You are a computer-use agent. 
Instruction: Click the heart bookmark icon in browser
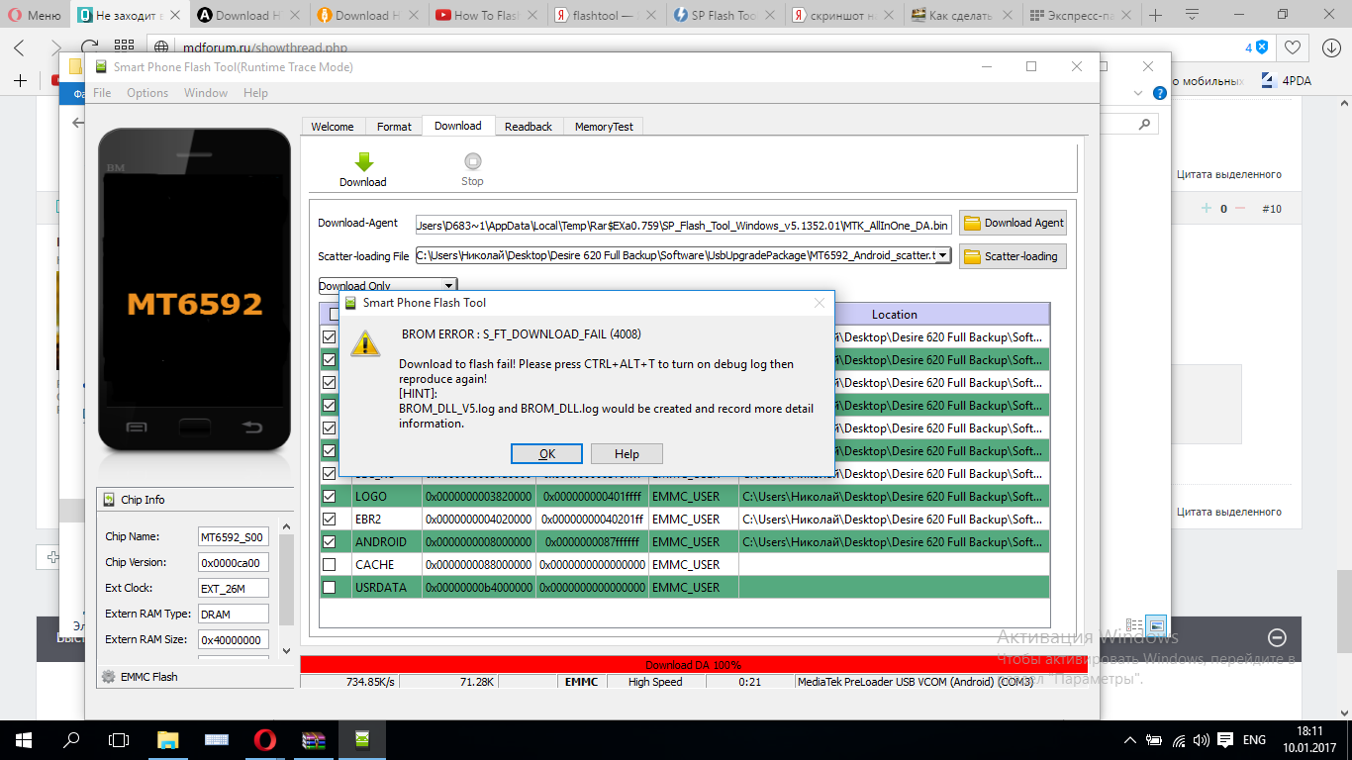1292,47
